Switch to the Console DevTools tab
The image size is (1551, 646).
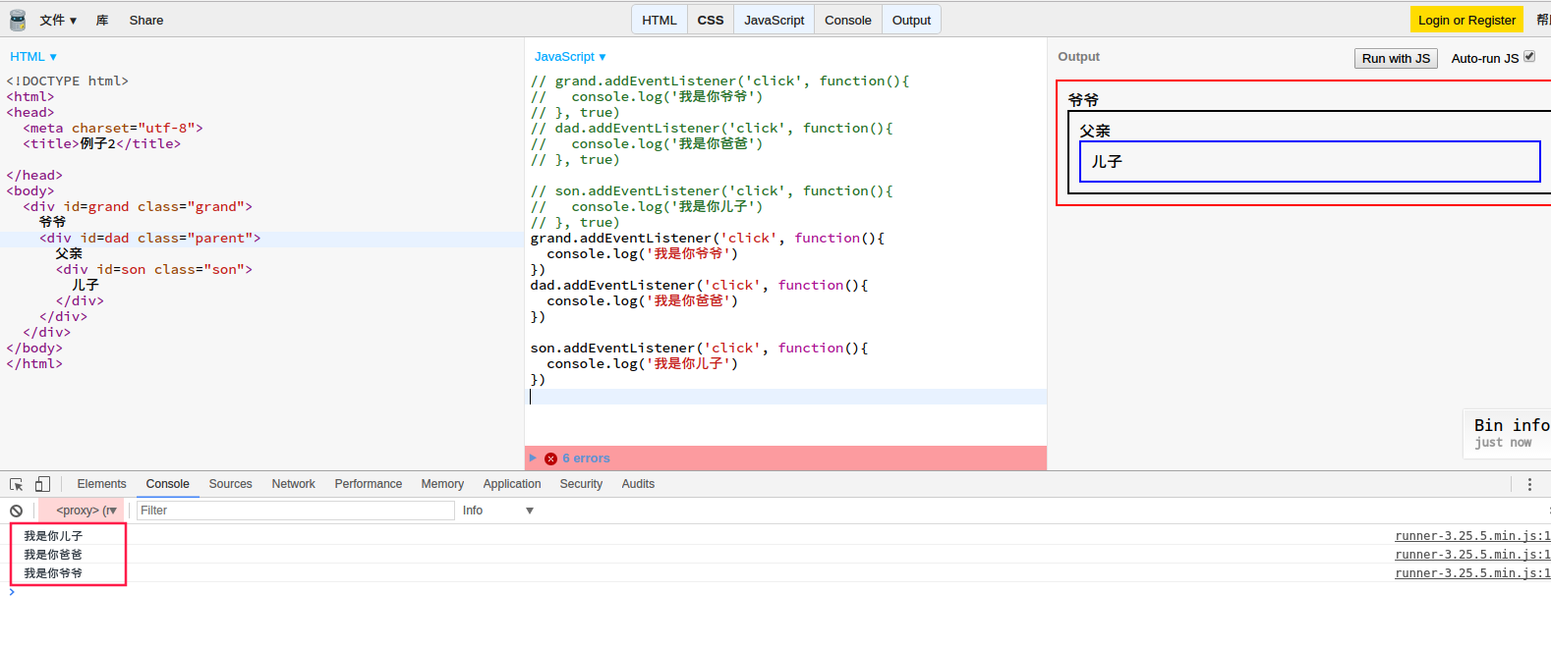[168, 484]
